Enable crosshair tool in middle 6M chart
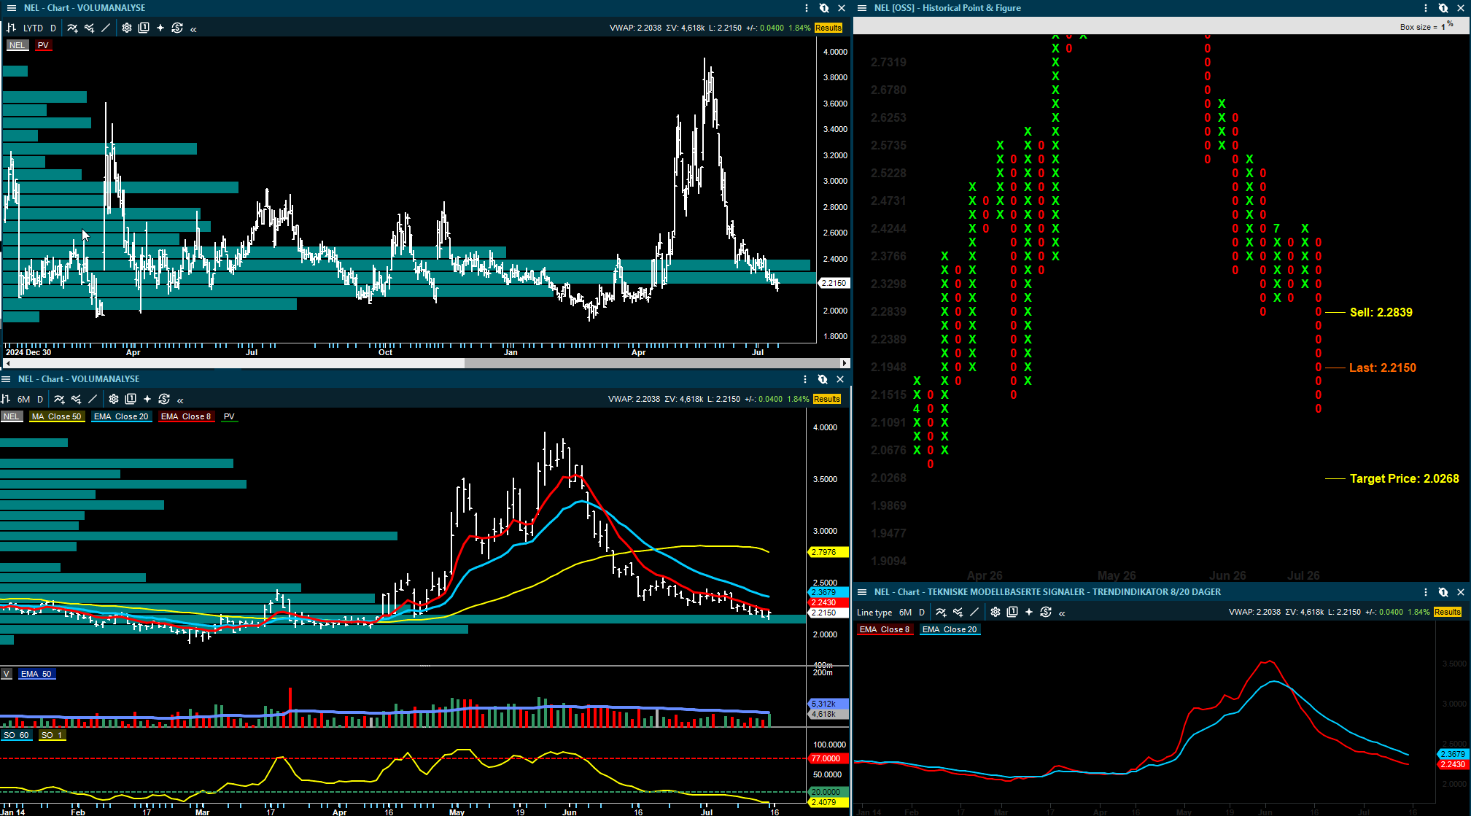The width and height of the screenshot is (1471, 816). click(x=147, y=399)
